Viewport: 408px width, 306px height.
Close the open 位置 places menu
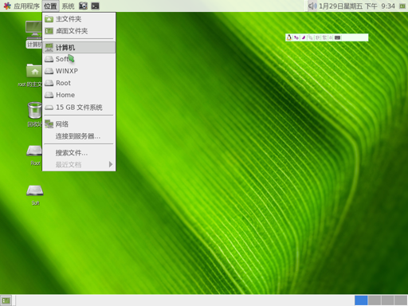(x=50, y=6)
